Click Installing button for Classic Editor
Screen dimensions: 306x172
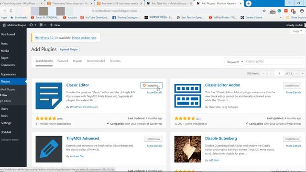tap(151, 86)
